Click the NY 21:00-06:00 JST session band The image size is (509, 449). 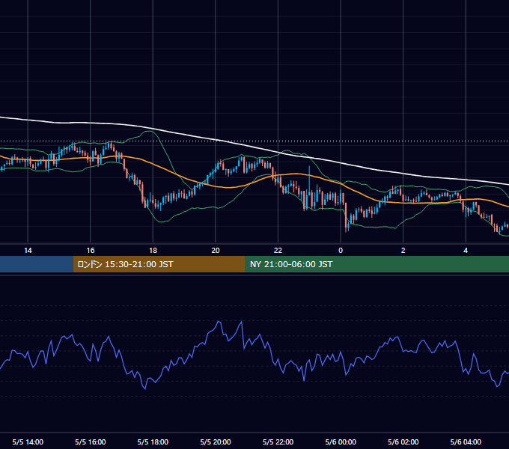377,264
